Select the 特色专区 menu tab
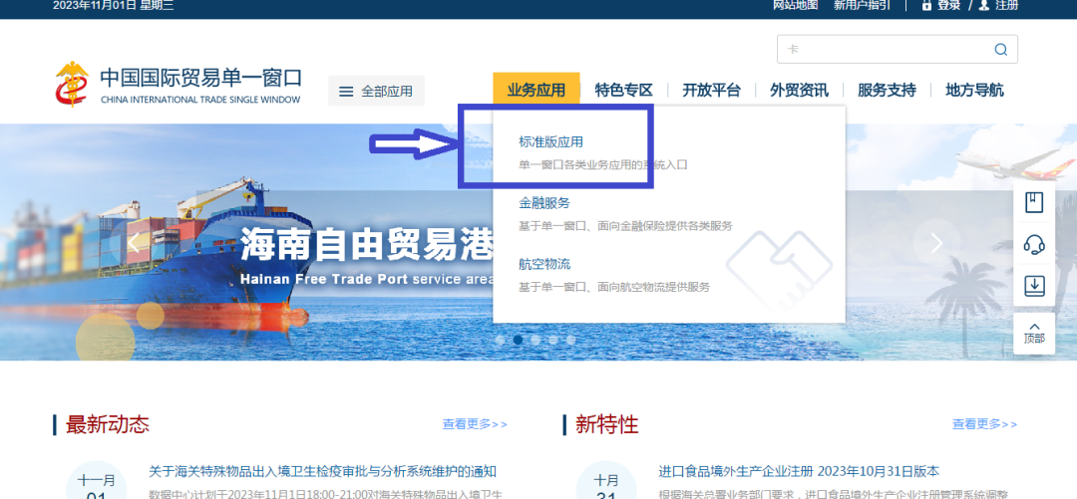This screenshot has width=1077, height=499. [623, 90]
